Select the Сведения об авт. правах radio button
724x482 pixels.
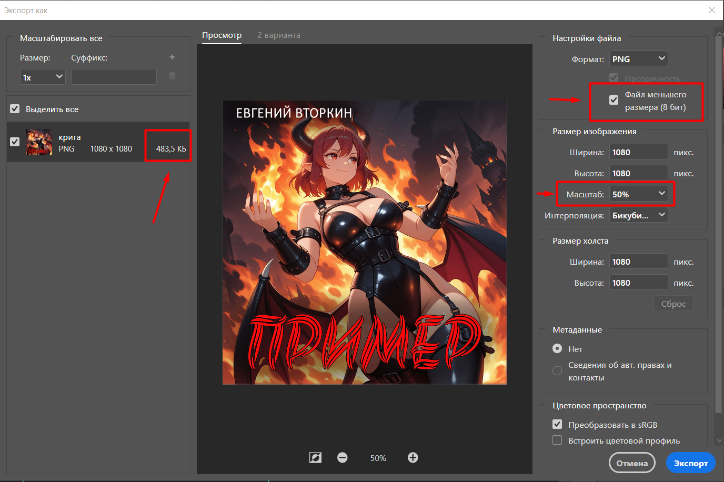(x=557, y=371)
